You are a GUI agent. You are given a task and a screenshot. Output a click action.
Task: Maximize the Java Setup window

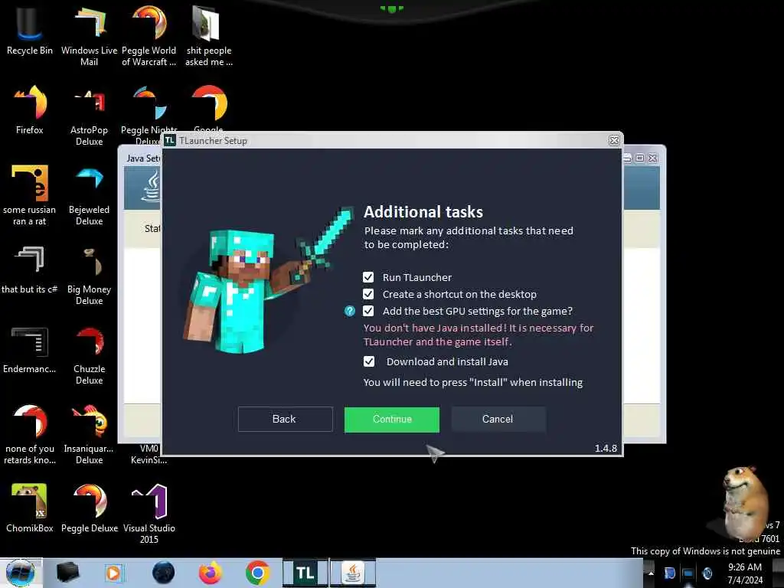[x=639, y=158]
